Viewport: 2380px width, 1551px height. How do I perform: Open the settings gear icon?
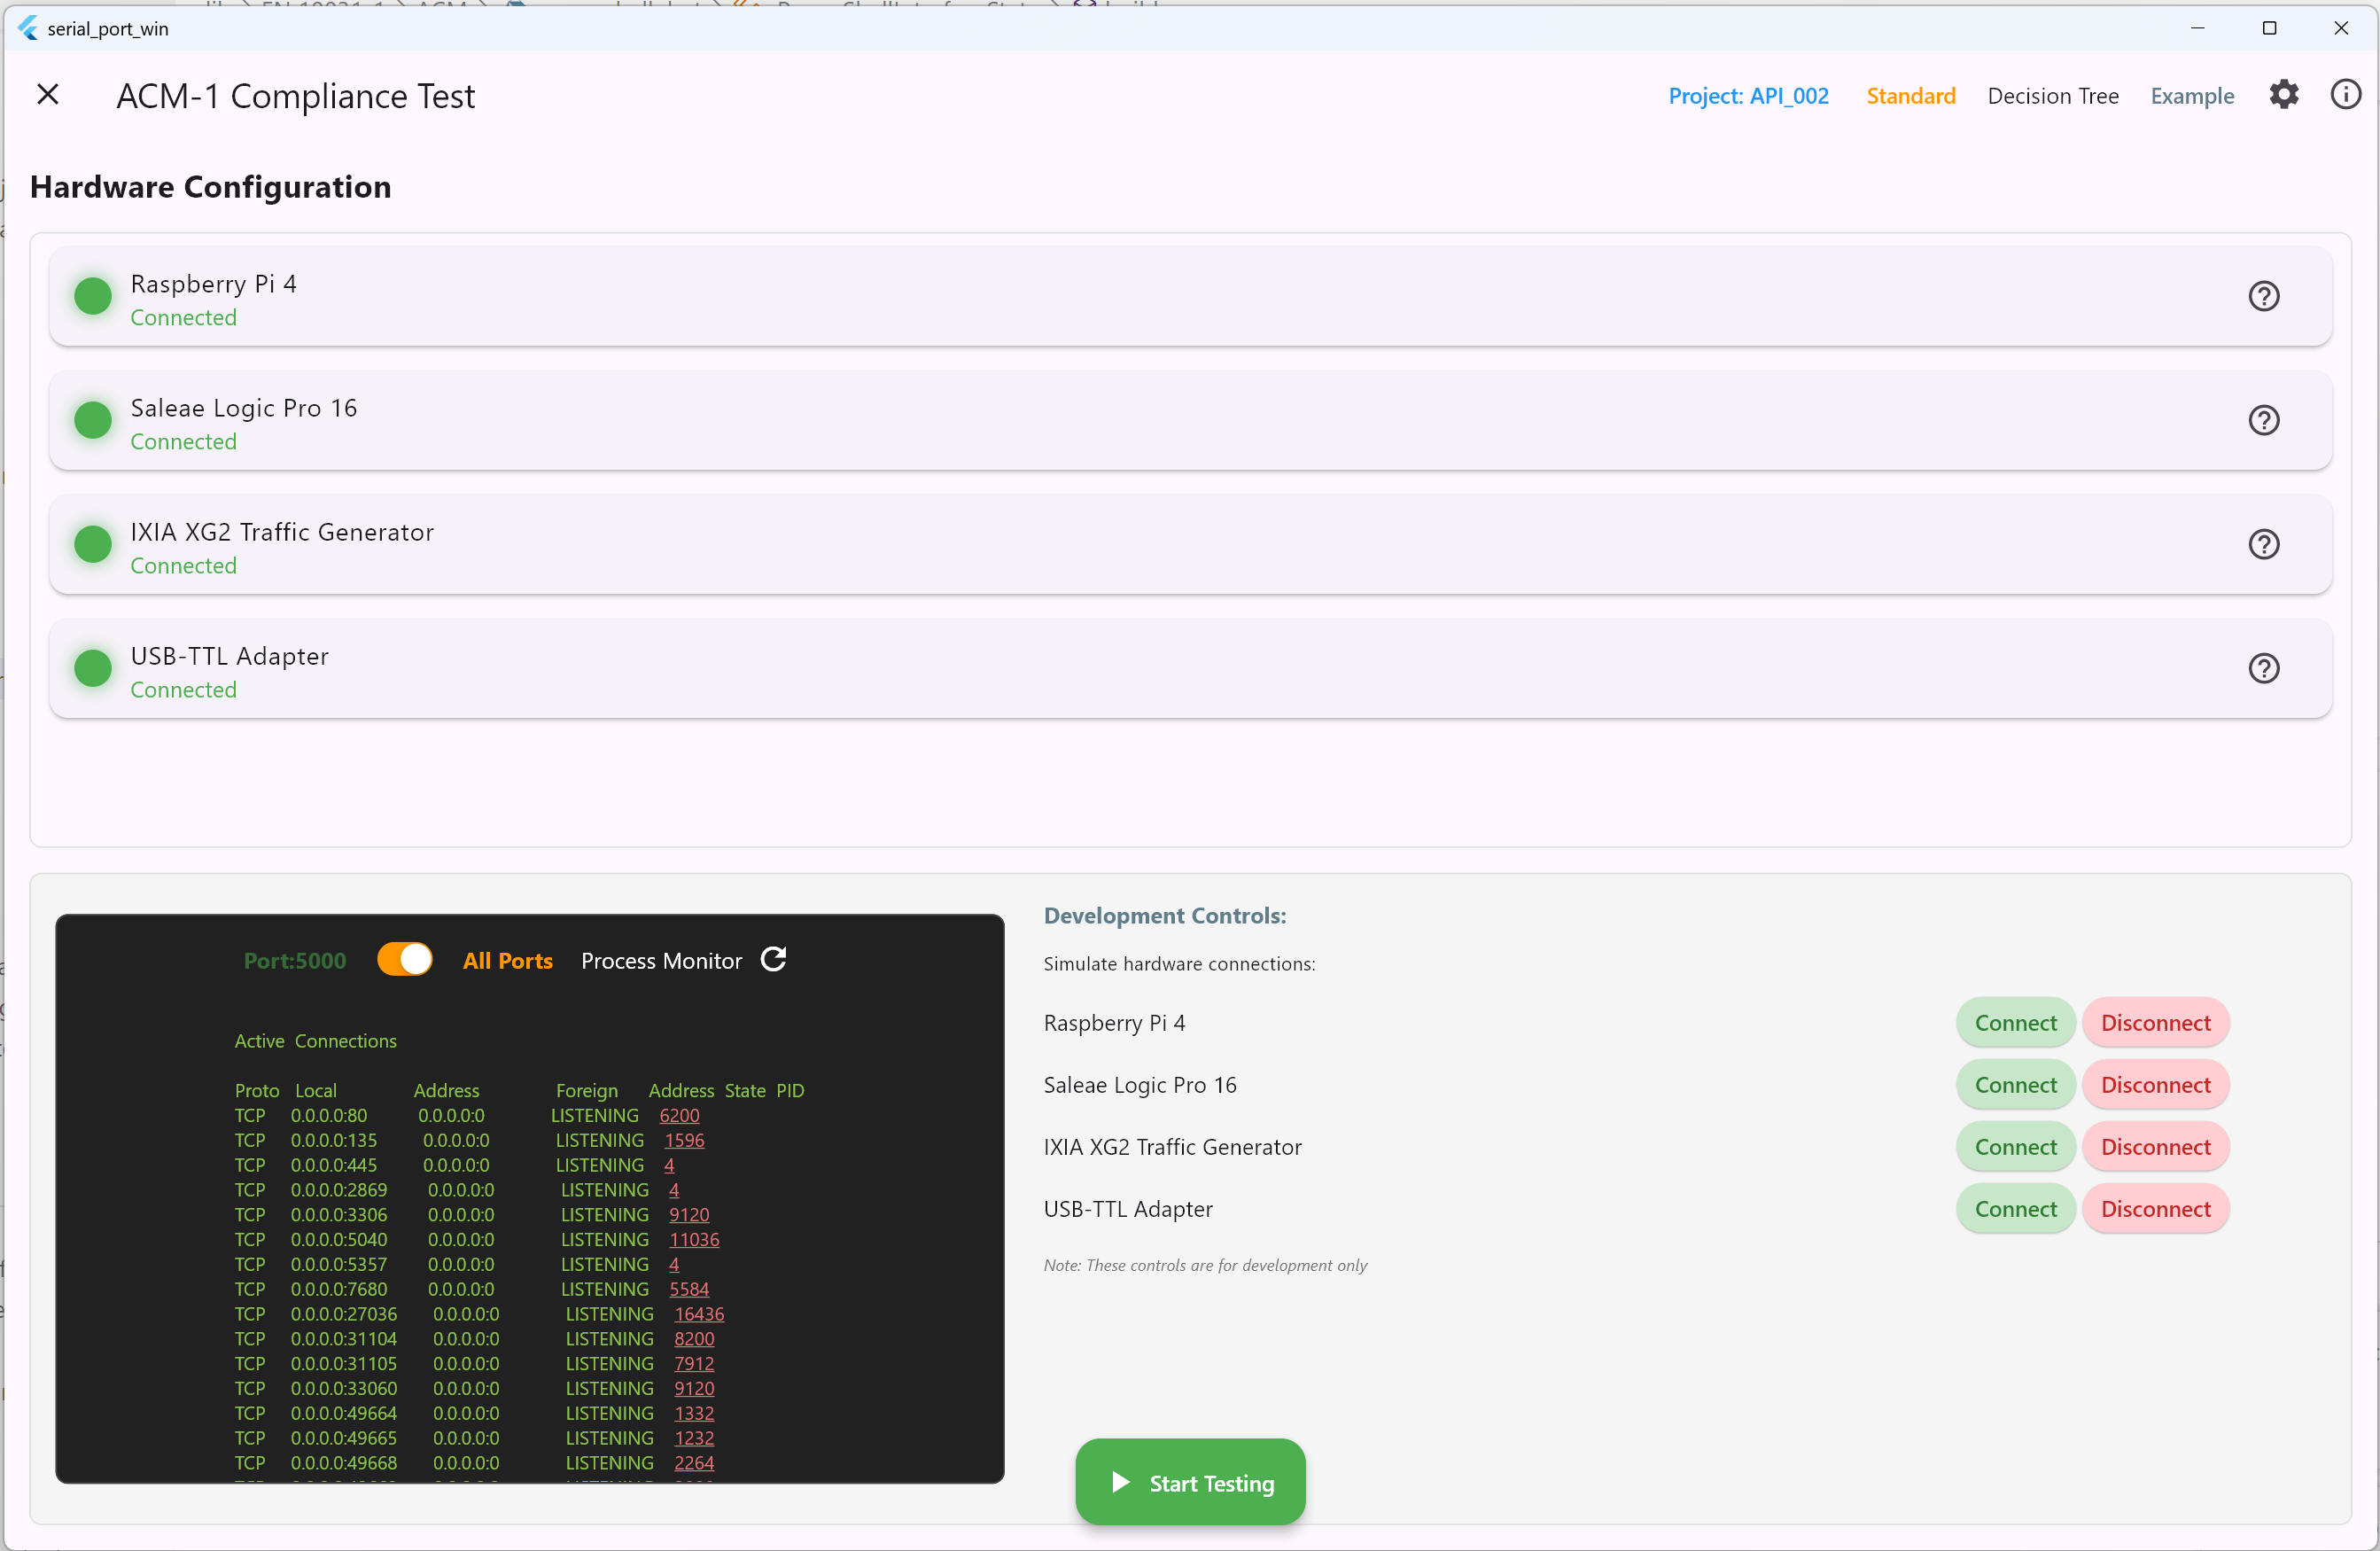coord(2283,95)
